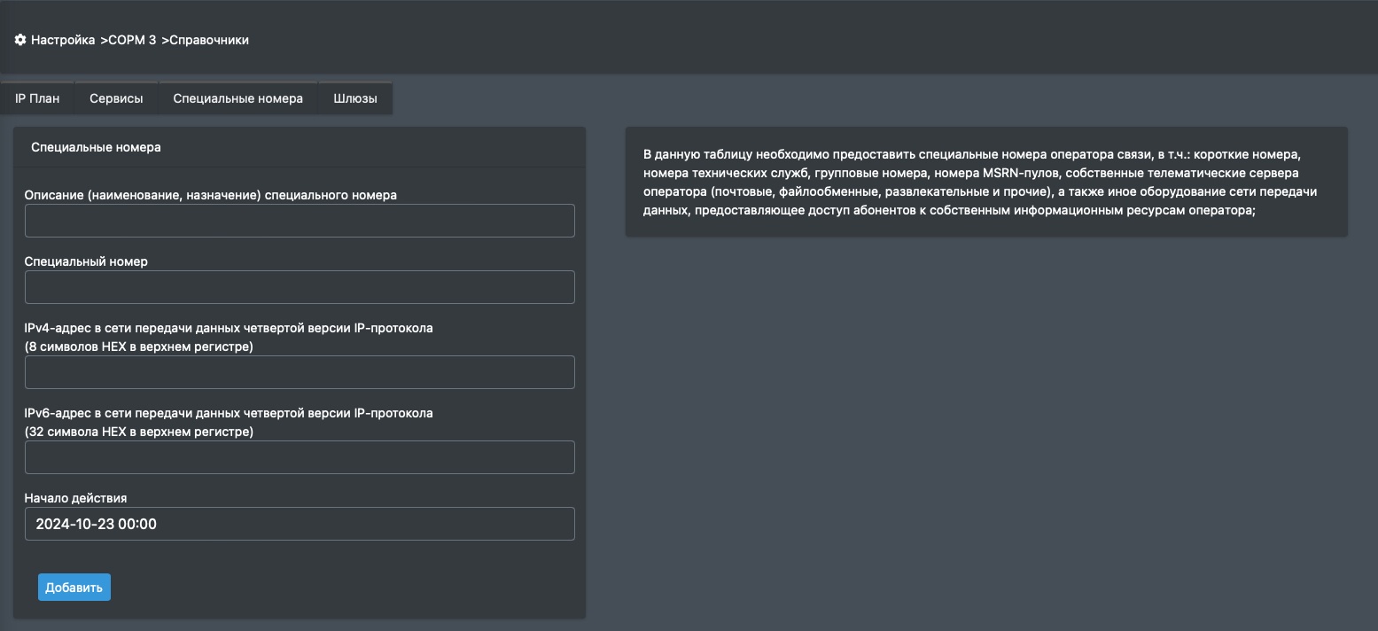Image resolution: width=1378 pixels, height=631 pixels.
Task: Open the Начало действия date-time field
Action: [300, 524]
